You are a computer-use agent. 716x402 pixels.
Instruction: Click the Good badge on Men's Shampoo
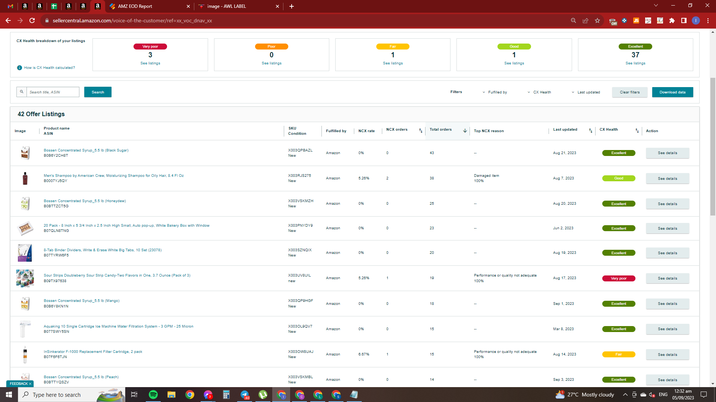click(619, 178)
